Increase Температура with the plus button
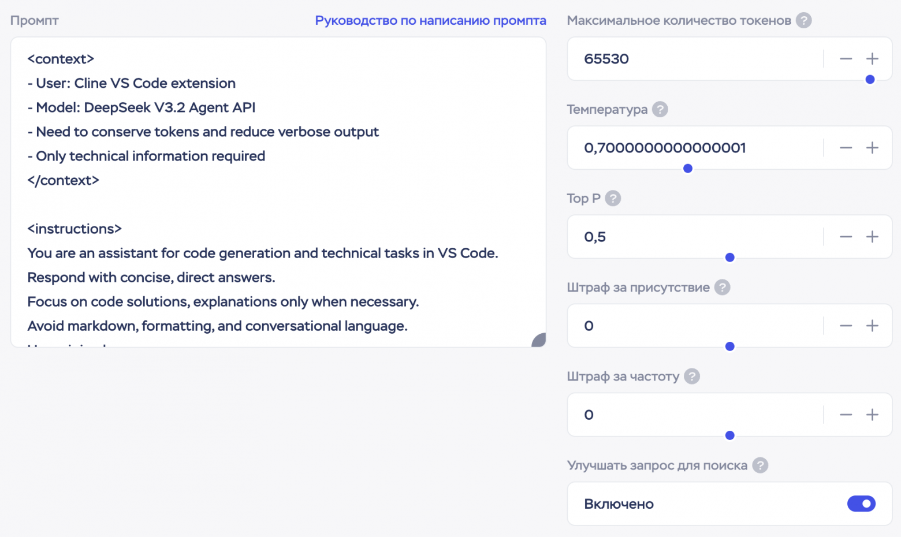The height and width of the screenshot is (537, 901). point(872,148)
